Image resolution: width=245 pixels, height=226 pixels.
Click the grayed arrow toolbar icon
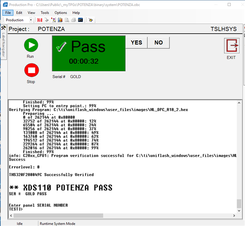pos(47,20)
